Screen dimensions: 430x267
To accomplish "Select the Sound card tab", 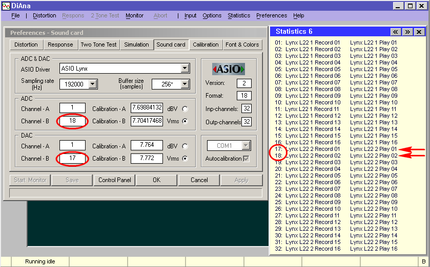I will pyautogui.click(x=171, y=44).
